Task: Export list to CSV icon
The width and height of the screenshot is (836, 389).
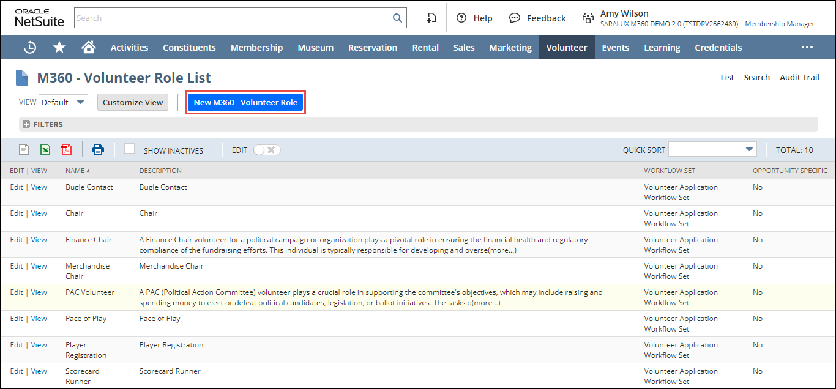Action: (24, 149)
